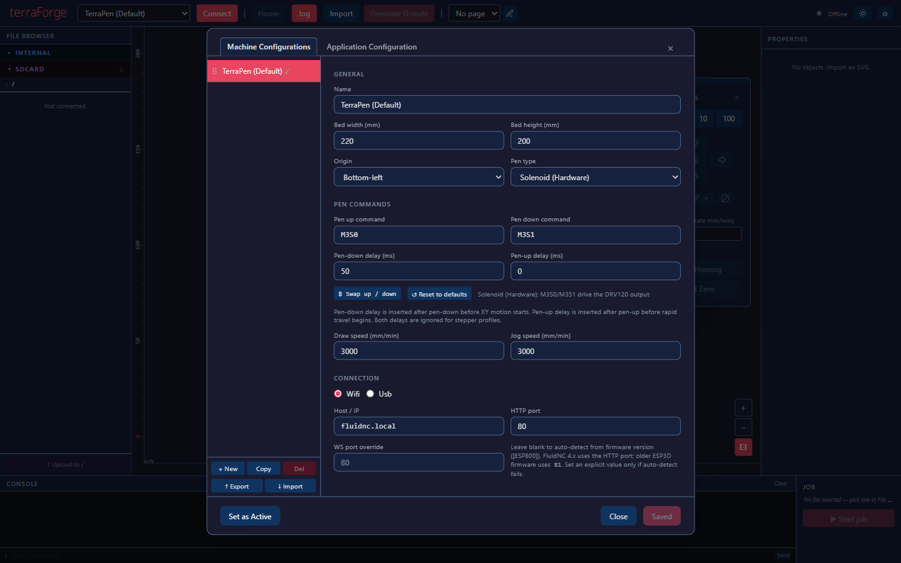Click the Connect button
The image size is (901, 563).
tap(217, 13)
